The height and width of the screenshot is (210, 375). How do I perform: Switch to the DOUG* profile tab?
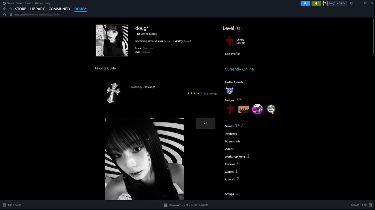point(80,9)
